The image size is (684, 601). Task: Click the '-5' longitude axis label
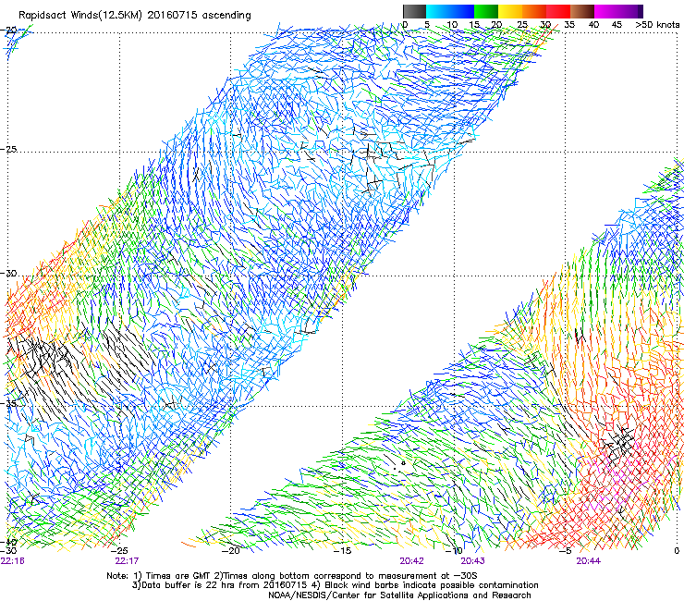coord(565,551)
